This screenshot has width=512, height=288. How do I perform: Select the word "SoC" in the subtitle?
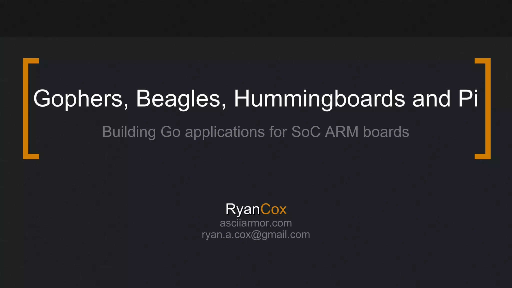[x=306, y=132]
